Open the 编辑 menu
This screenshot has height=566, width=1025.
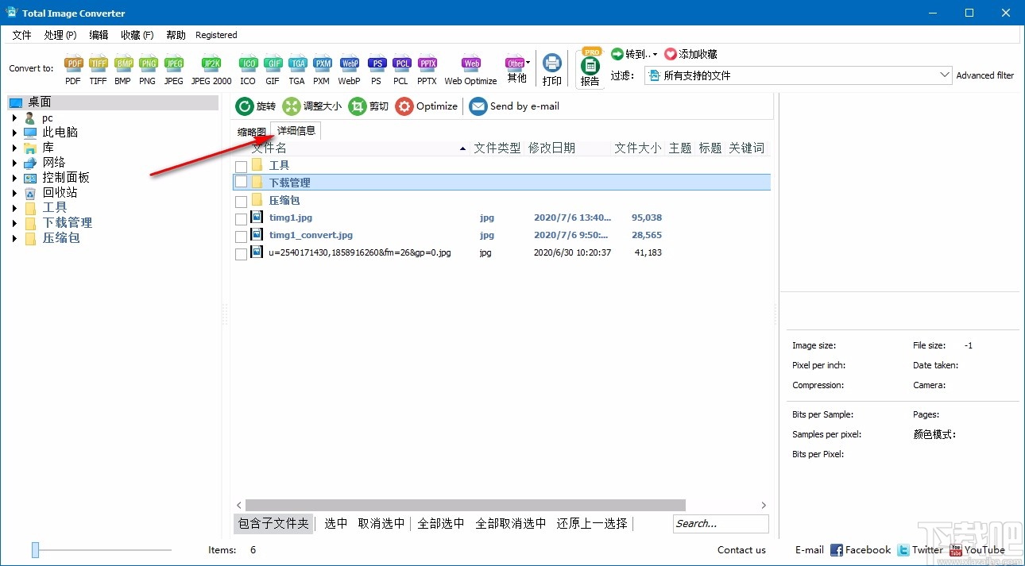click(99, 35)
